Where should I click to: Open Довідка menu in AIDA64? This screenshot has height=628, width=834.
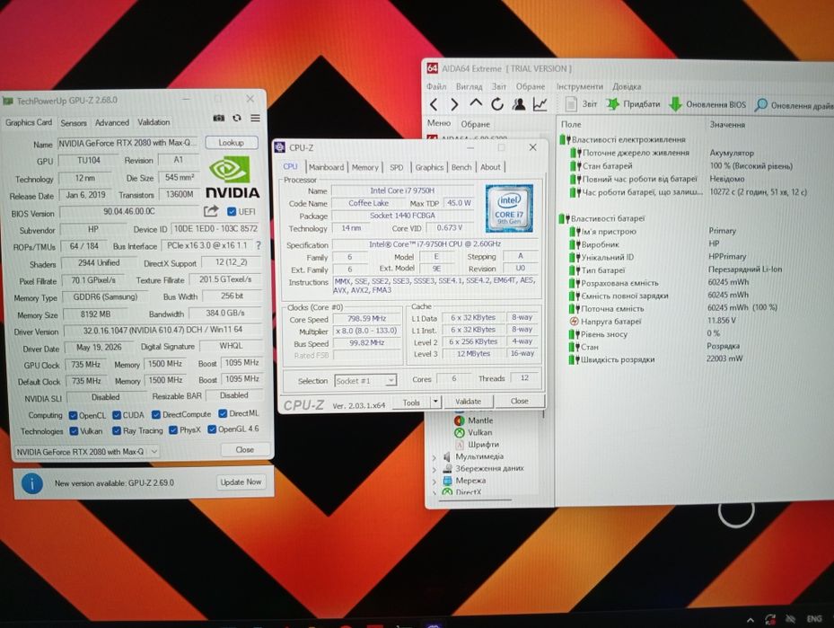tap(627, 86)
